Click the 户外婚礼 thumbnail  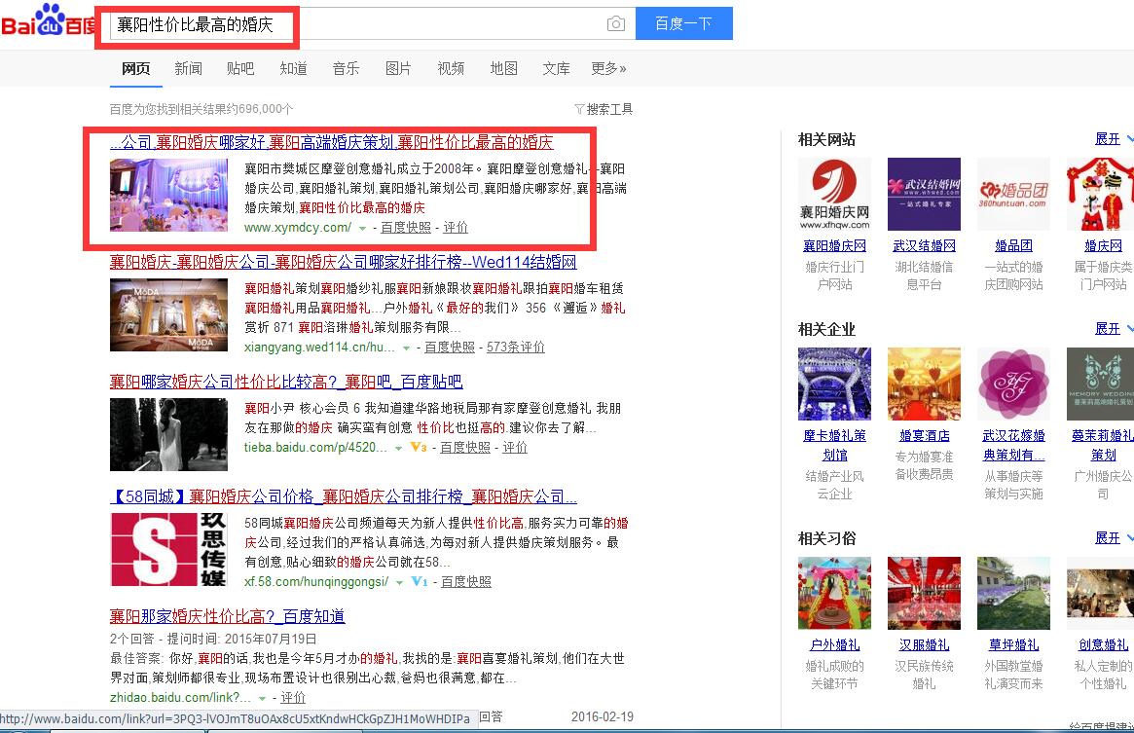click(x=834, y=594)
